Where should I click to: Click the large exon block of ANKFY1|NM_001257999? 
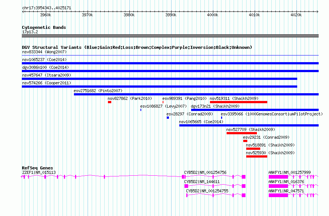coord(278,177)
